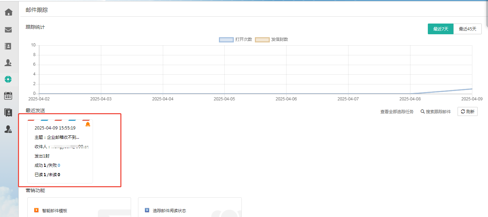Image resolution: width=488 pixels, height=217 pixels.
Task: Open 搜索跟踪邮件 search
Action: pos(436,112)
